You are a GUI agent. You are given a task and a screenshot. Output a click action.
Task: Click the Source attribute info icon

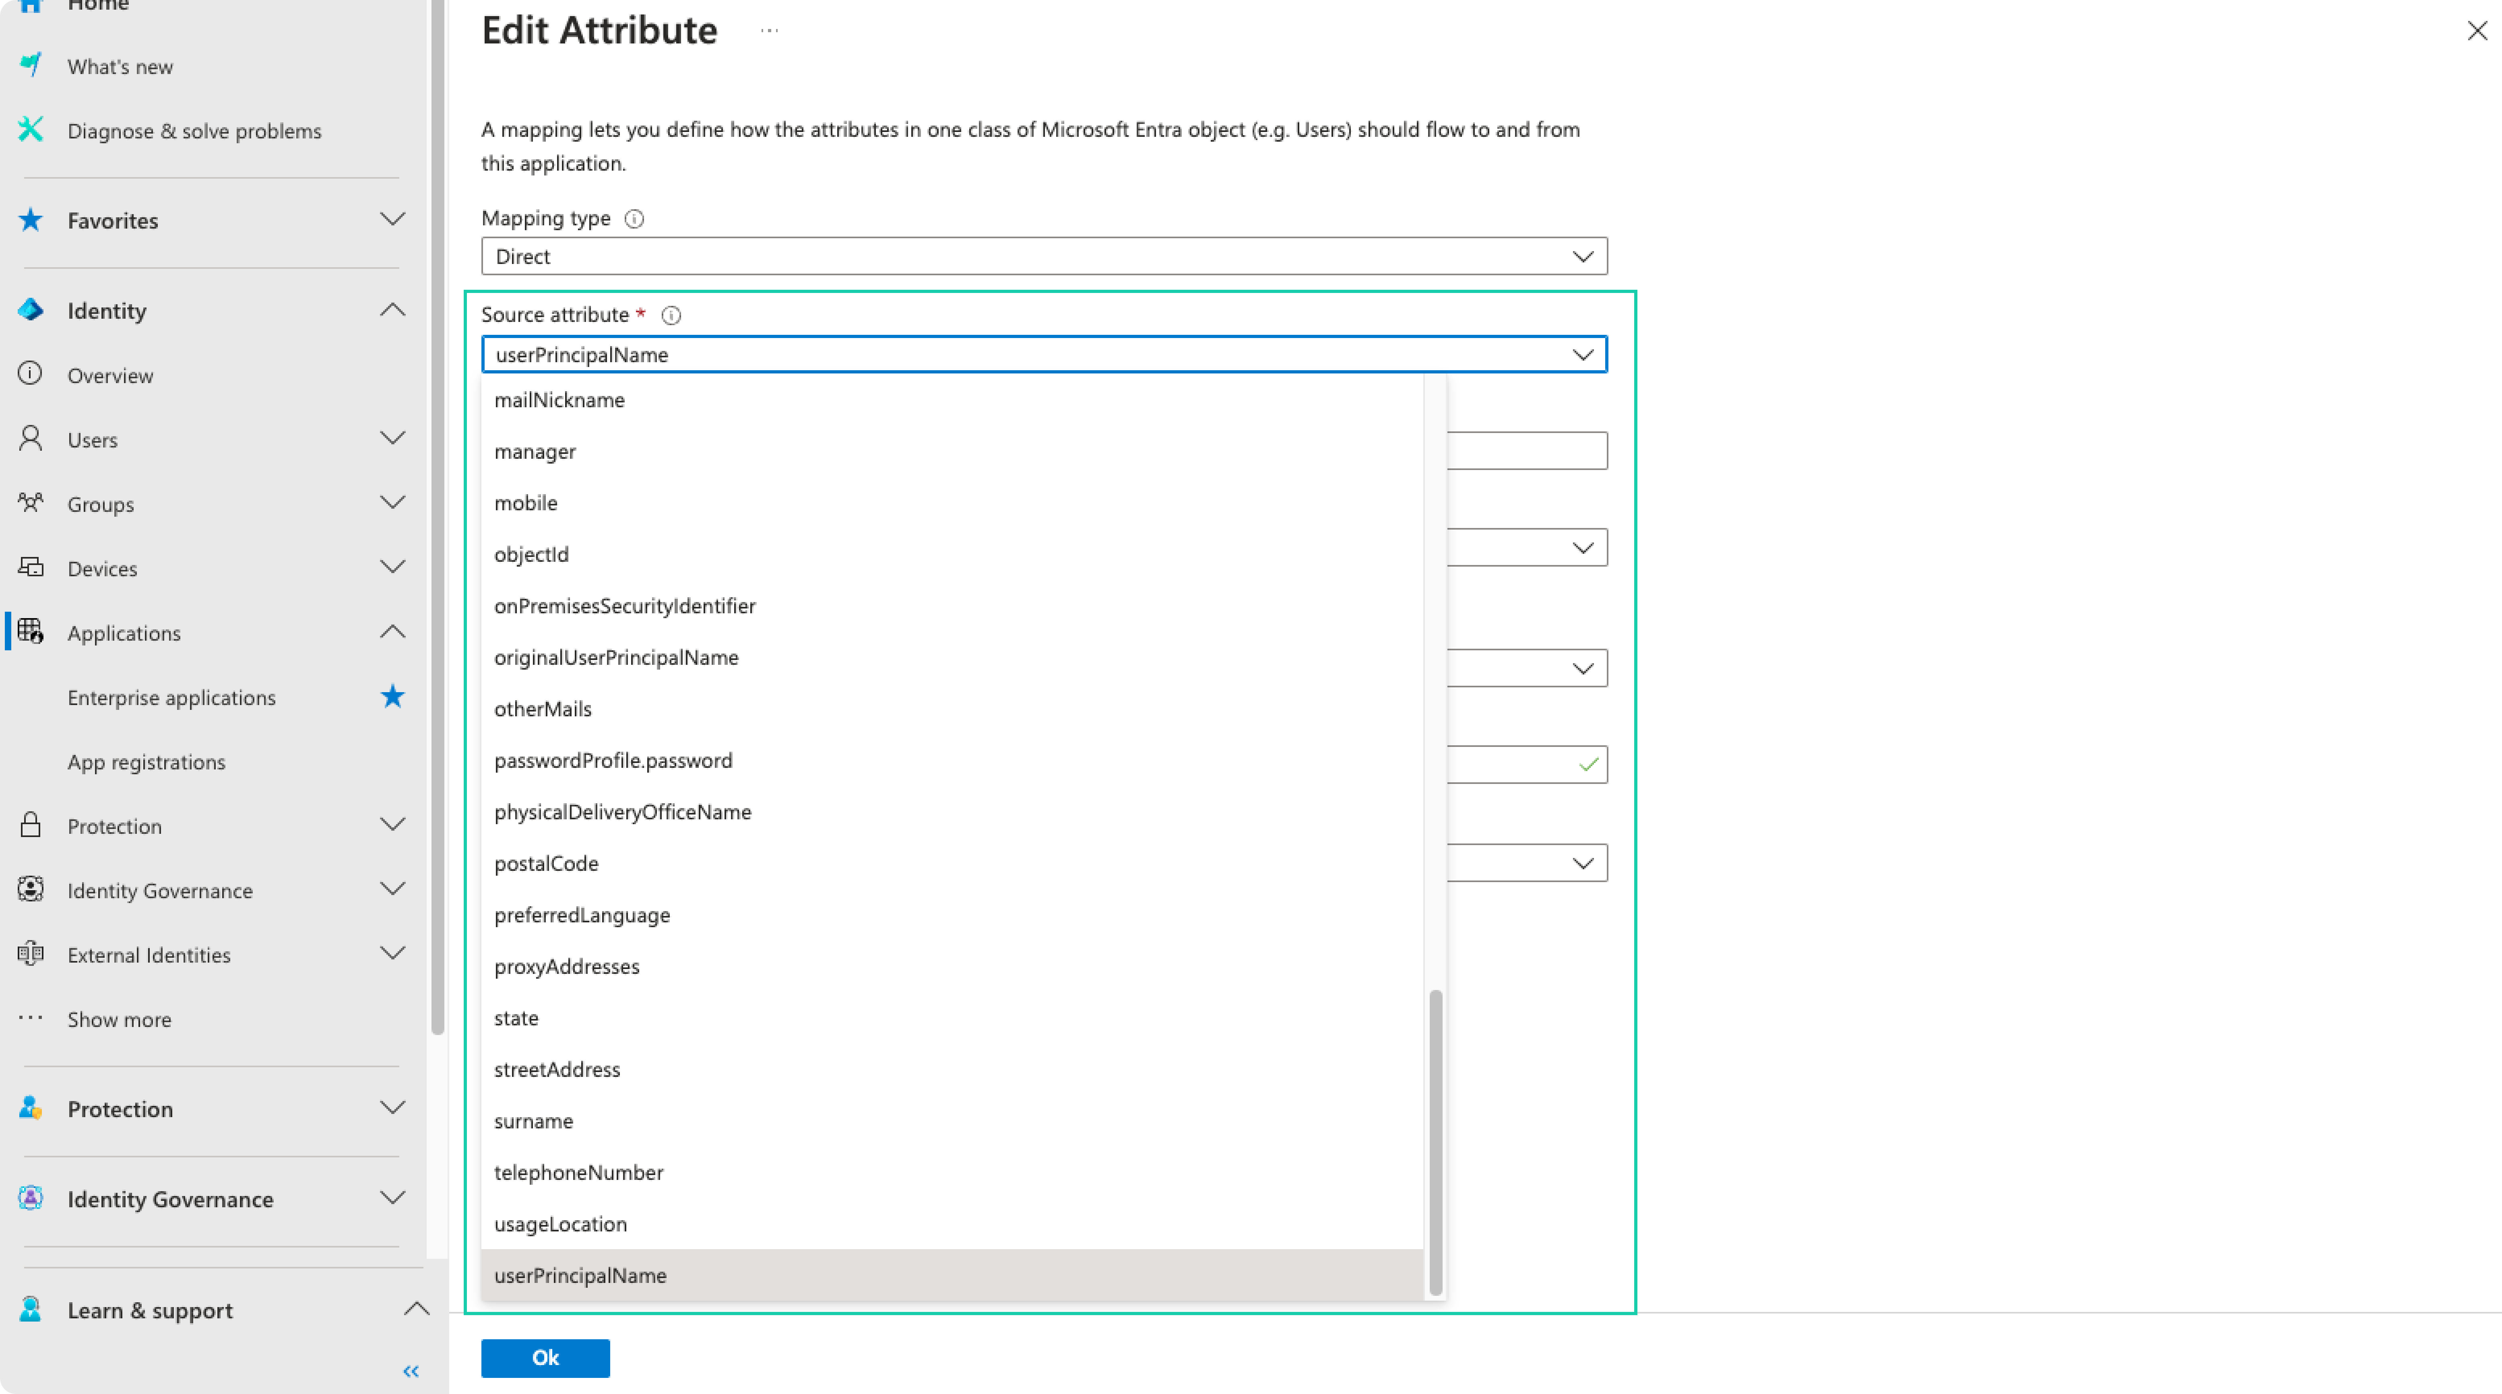coord(671,315)
